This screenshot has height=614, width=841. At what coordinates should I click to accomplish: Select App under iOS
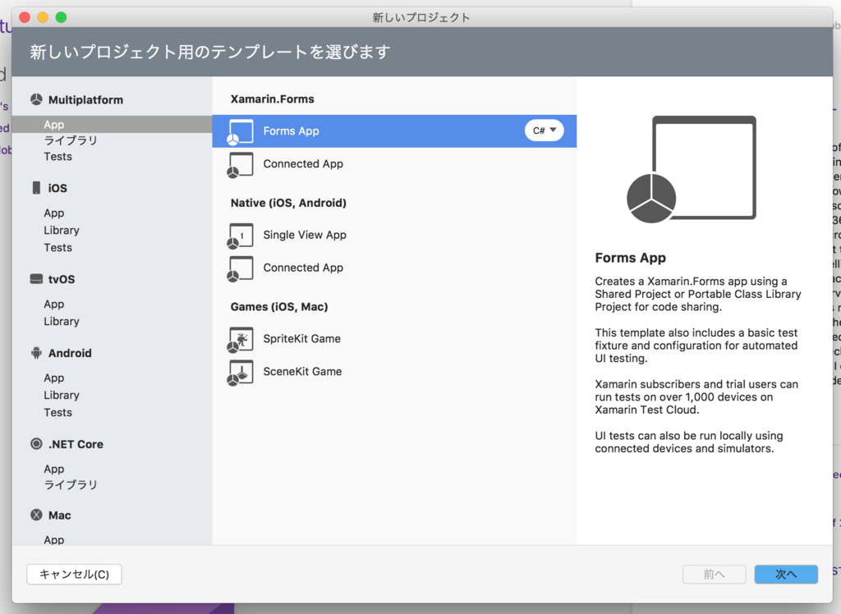click(x=54, y=213)
